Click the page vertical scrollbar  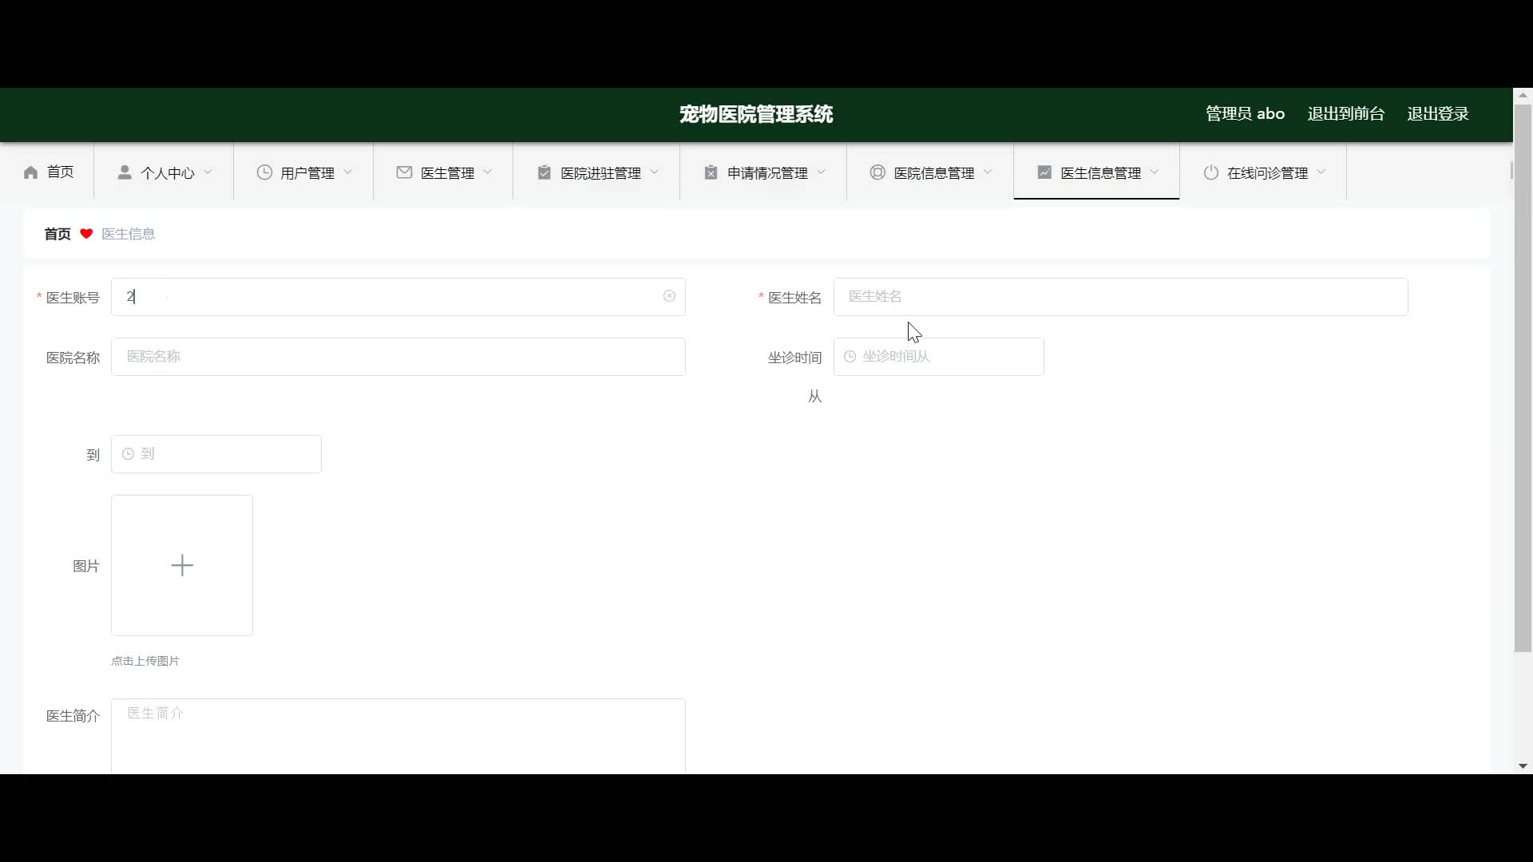(1522, 375)
